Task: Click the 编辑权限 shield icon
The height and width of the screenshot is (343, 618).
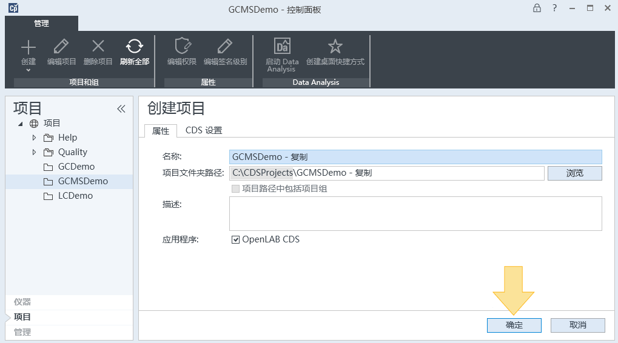Action: click(x=182, y=46)
